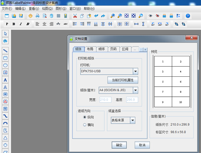Screen dimensions: 201x153
Task: Open Print Preview magnifier page icon
Action: pyautogui.click(x=45, y=16)
